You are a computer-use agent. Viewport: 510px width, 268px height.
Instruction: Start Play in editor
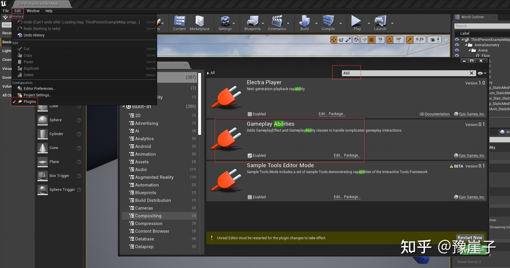point(357,23)
